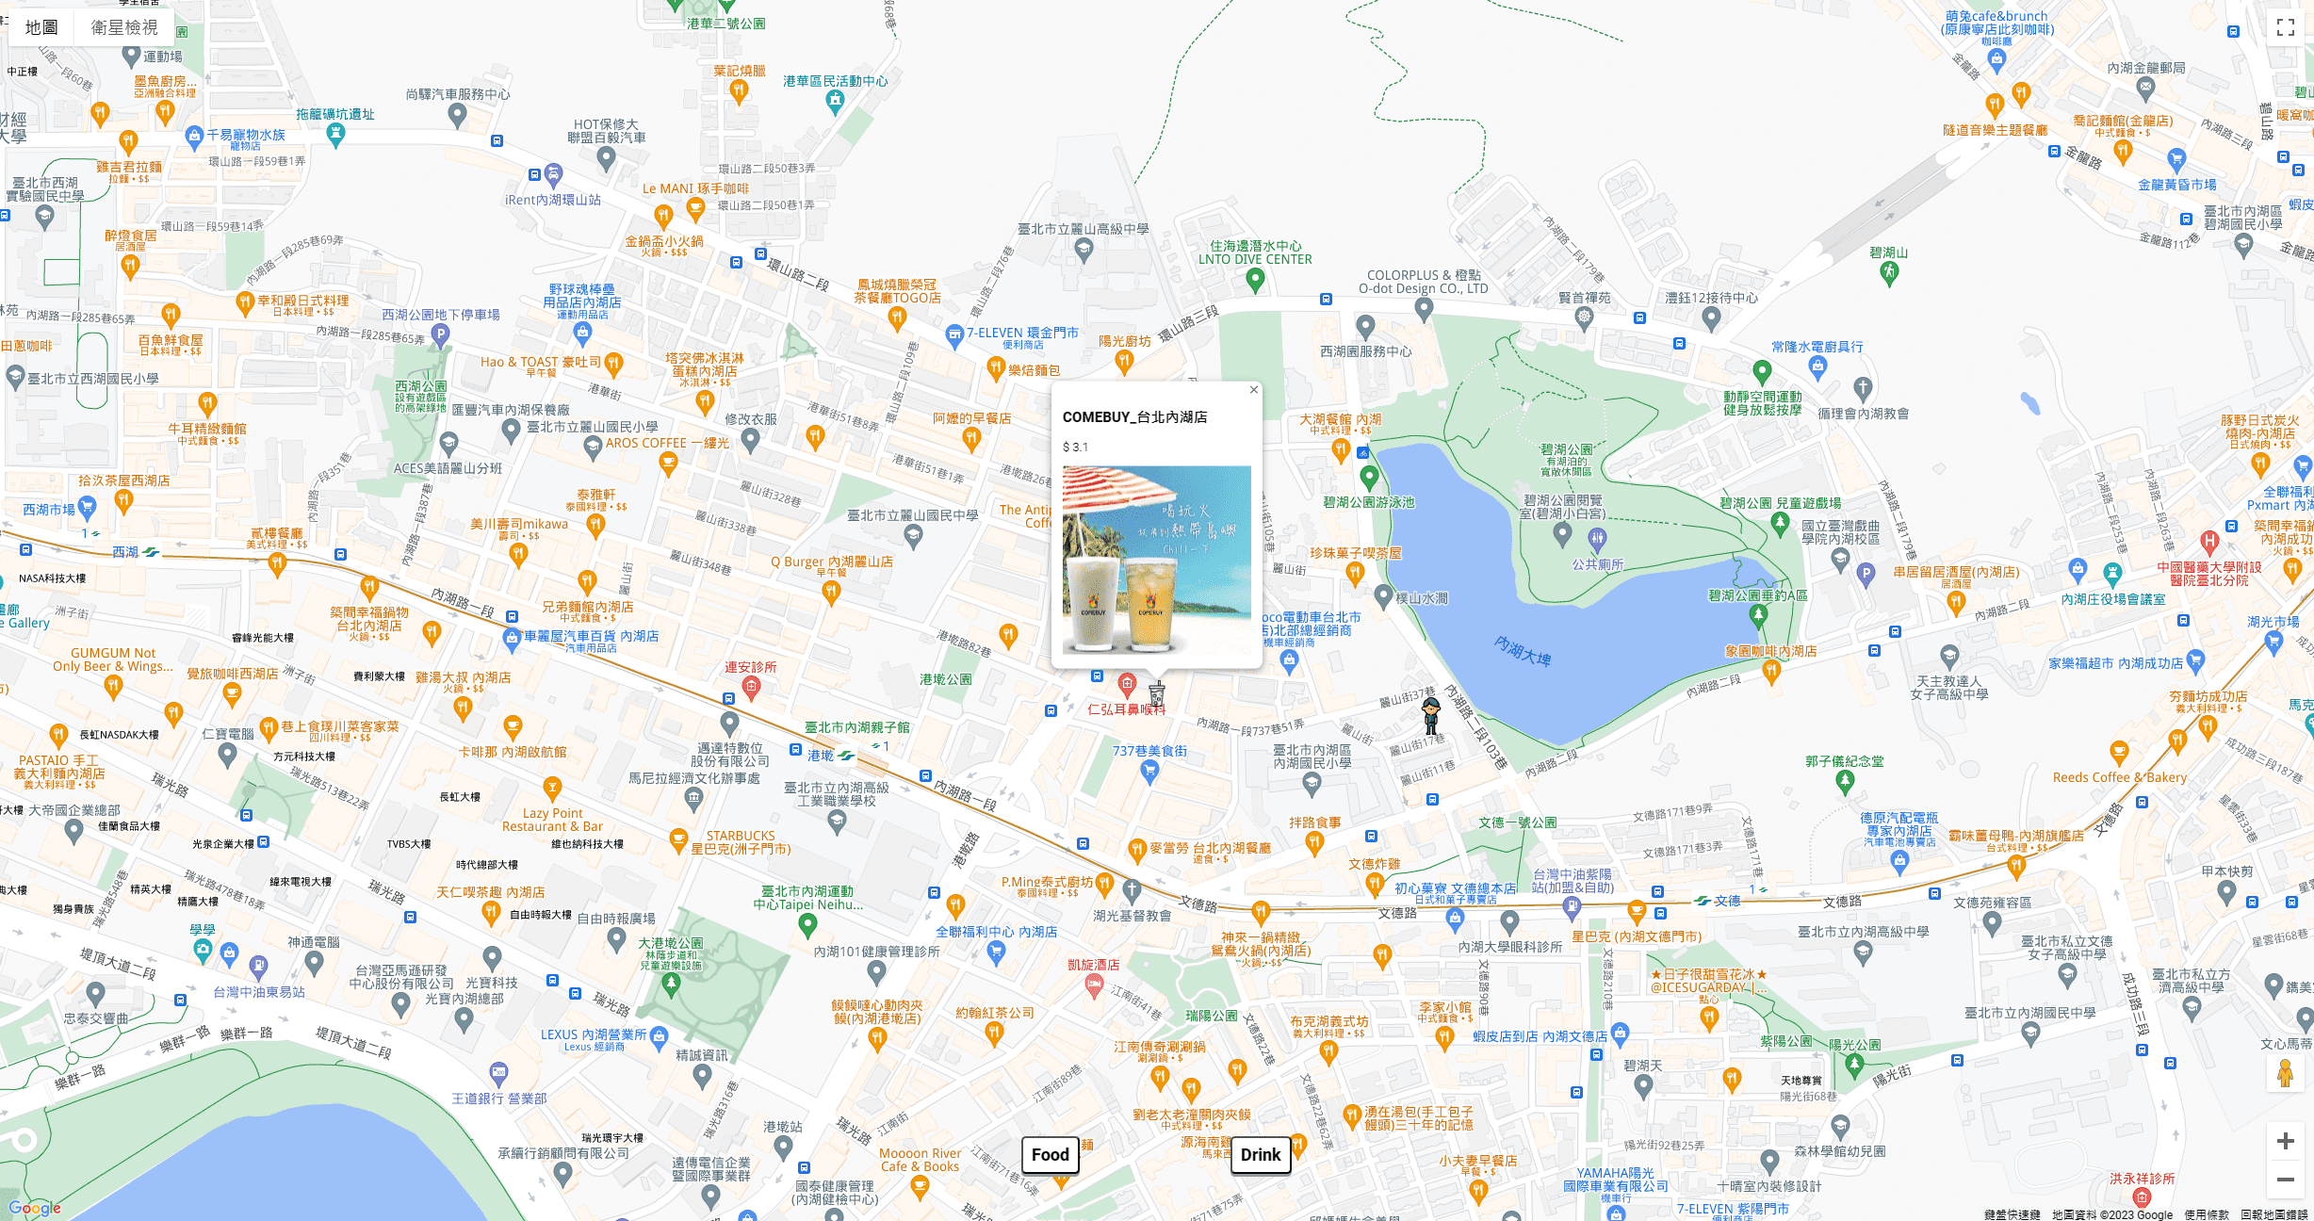Click 凱旋酒店 hotel marker
The image size is (2314, 1221).
[x=1094, y=986]
